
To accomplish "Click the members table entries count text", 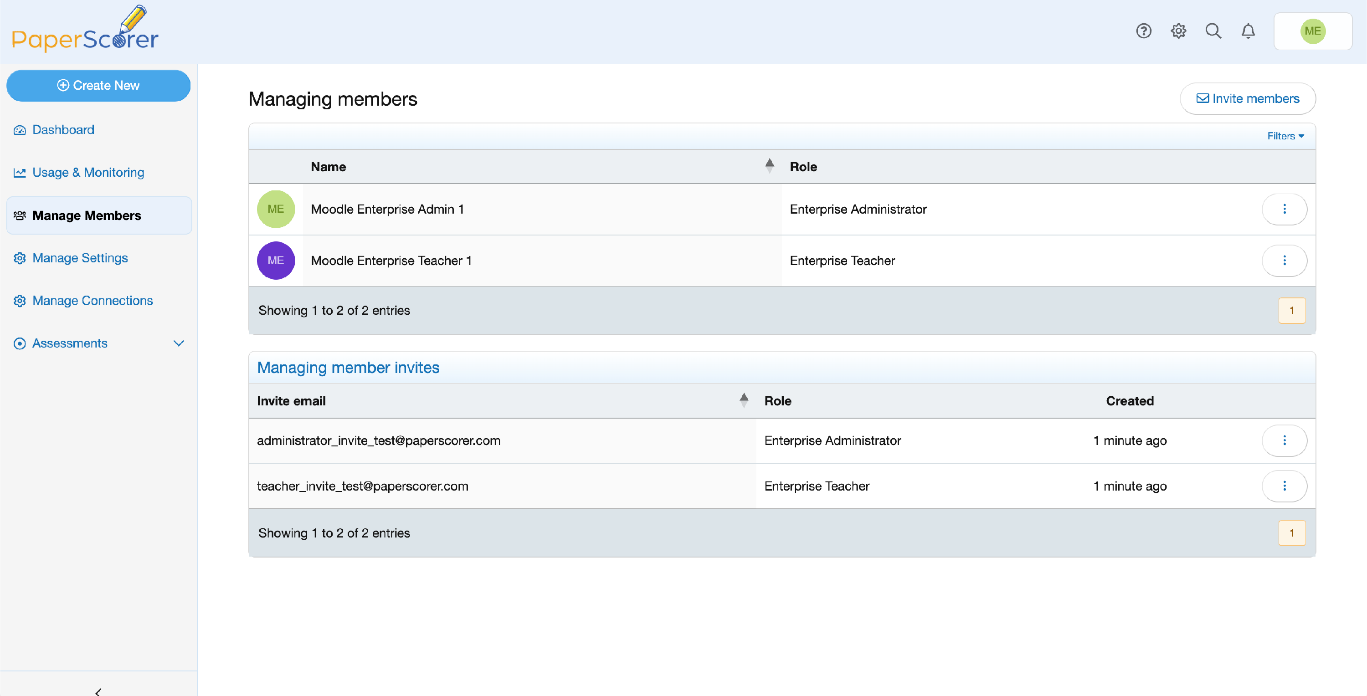I will [334, 310].
